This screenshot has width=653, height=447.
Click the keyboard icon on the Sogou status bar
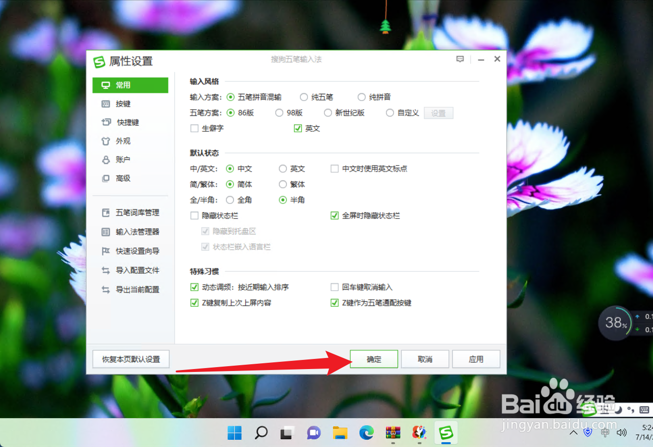point(644,410)
